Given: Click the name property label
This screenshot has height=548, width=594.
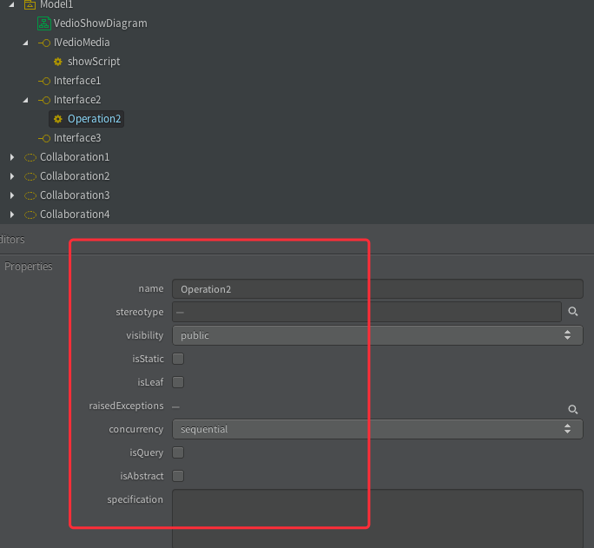Looking at the screenshot, I should pos(151,288).
